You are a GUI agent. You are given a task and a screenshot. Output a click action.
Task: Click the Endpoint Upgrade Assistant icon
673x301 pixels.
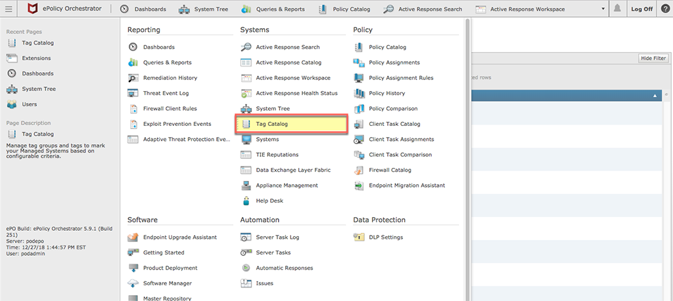pyautogui.click(x=133, y=237)
